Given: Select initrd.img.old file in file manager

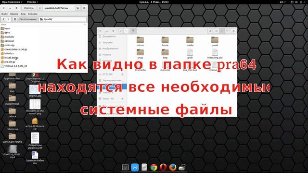Looking at the screenshot, I should pyautogui.click(x=215, y=54).
